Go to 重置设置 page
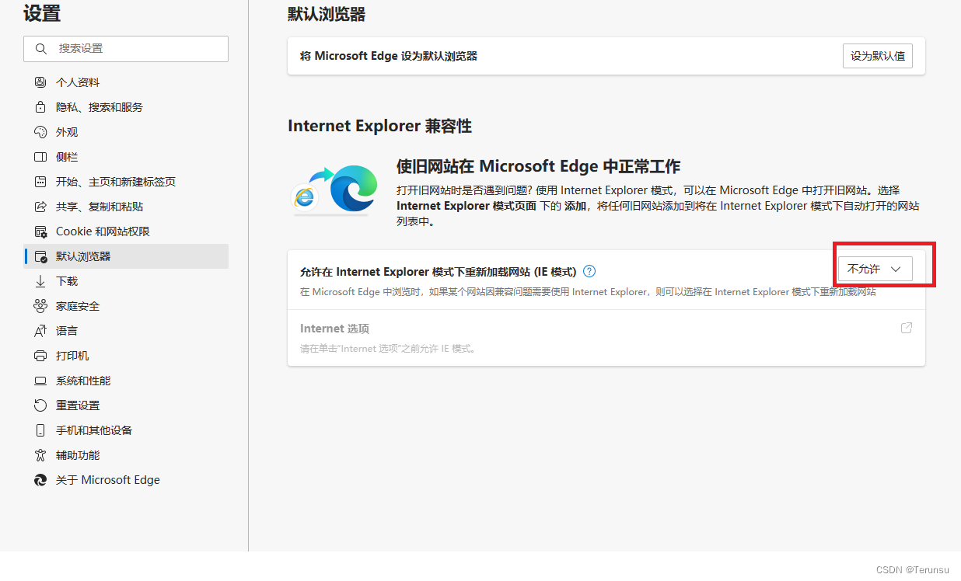This screenshot has width=961, height=581. click(x=126, y=405)
